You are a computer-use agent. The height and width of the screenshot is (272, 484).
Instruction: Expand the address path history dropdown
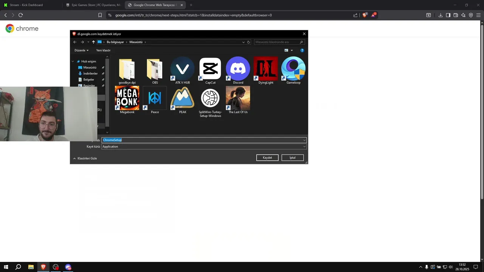click(x=244, y=42)
